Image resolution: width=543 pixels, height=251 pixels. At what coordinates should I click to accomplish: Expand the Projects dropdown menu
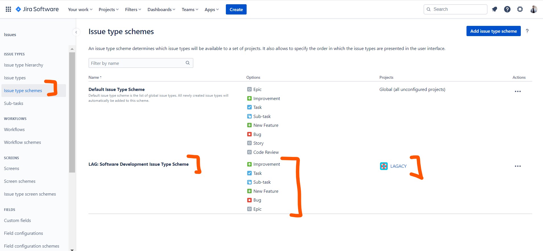[108, 9]
